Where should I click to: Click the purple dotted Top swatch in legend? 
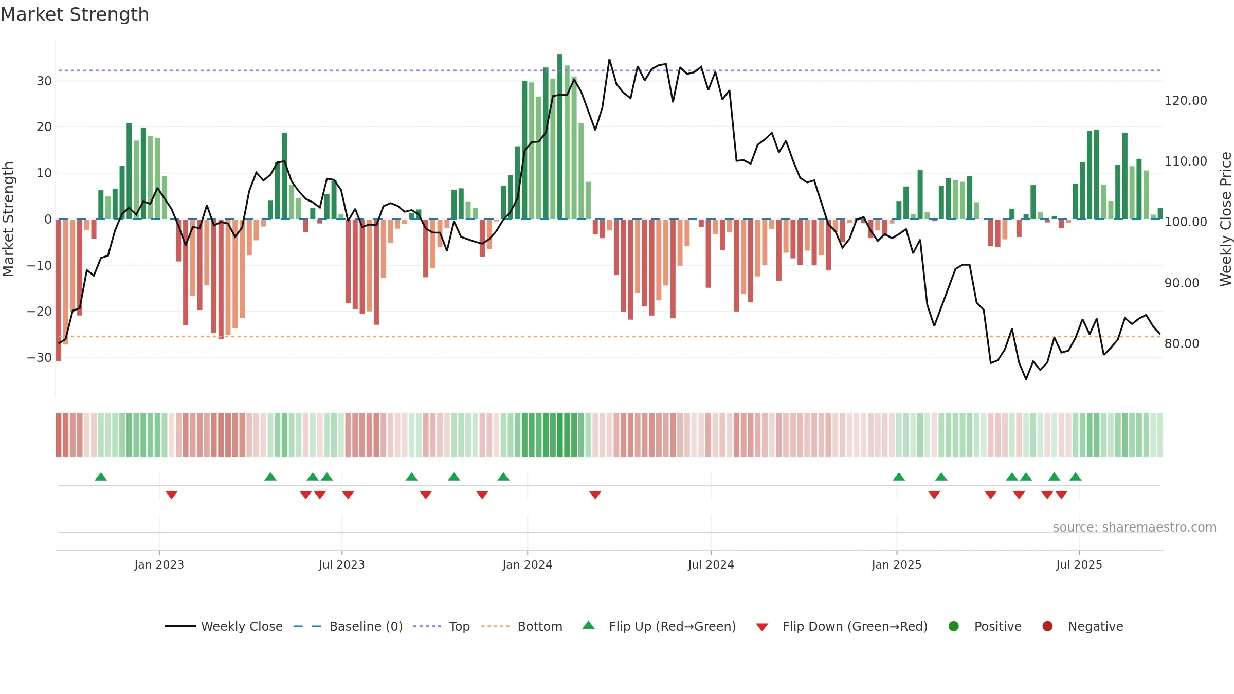pos(427,626)
